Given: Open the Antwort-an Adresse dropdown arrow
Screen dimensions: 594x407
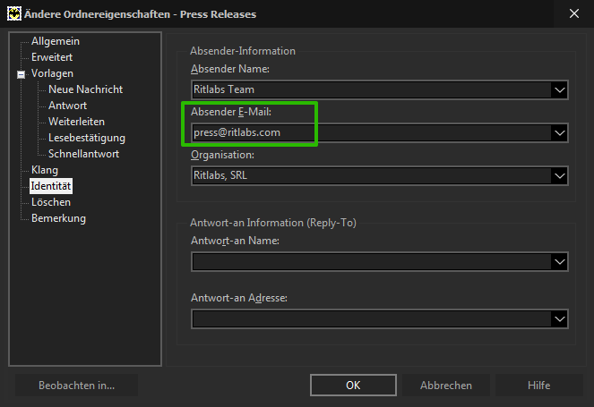Looking at the screenshot, I should click(x=560, y=318).
